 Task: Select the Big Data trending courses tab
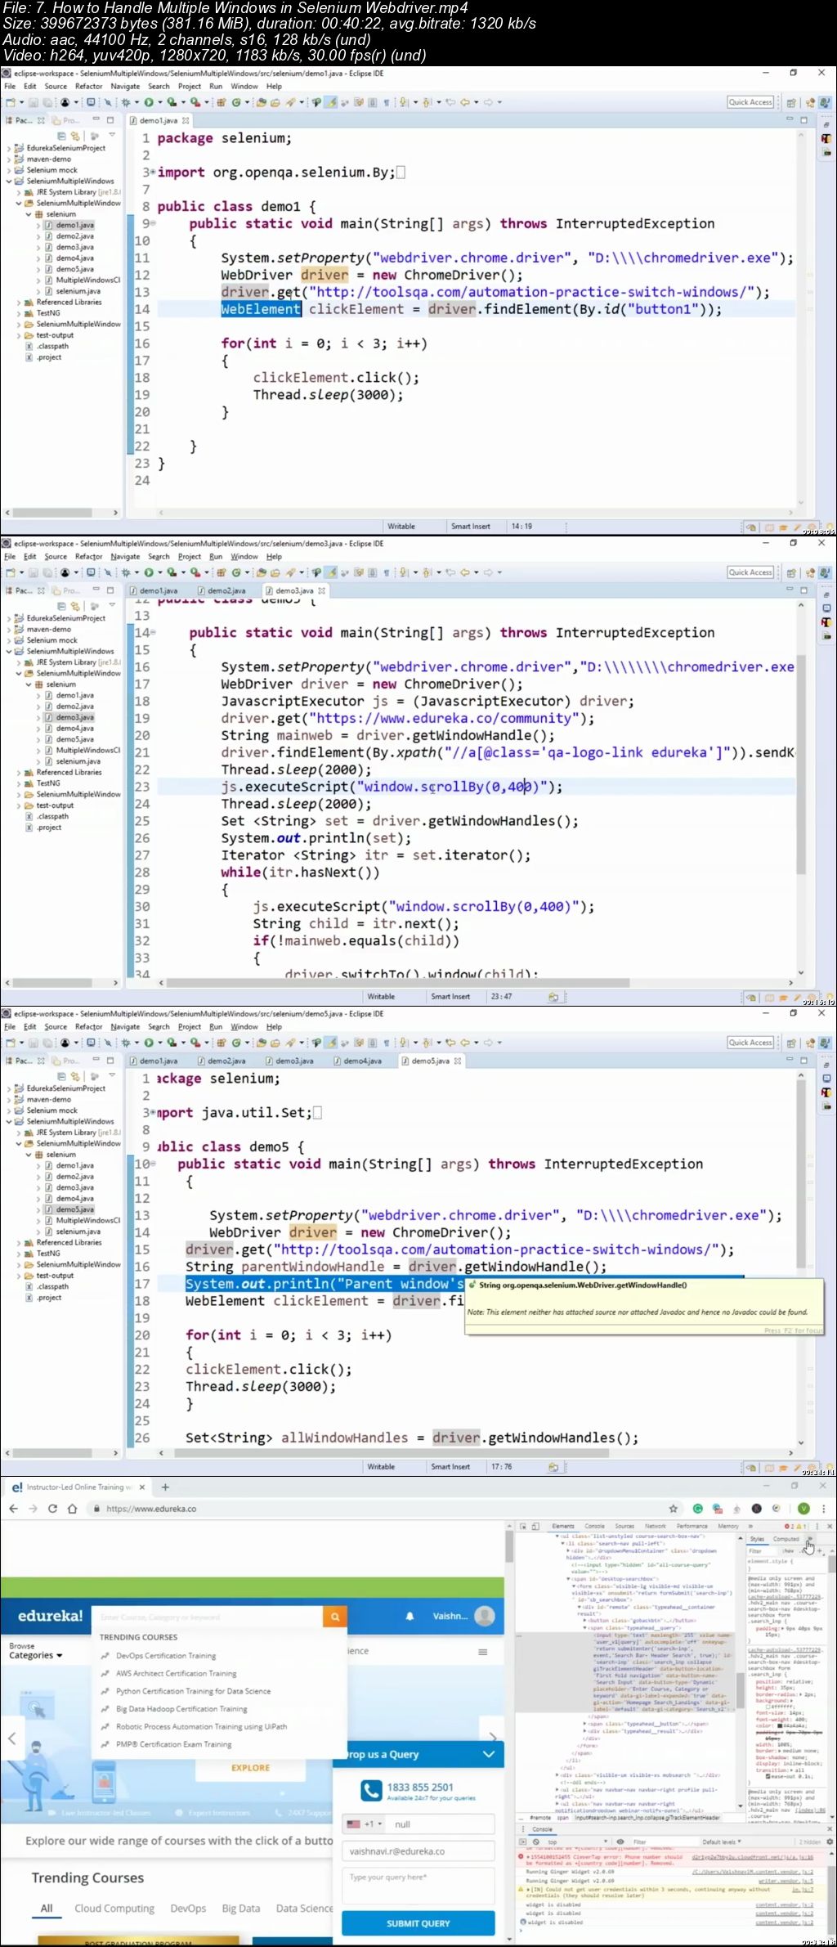[240, 1909]
